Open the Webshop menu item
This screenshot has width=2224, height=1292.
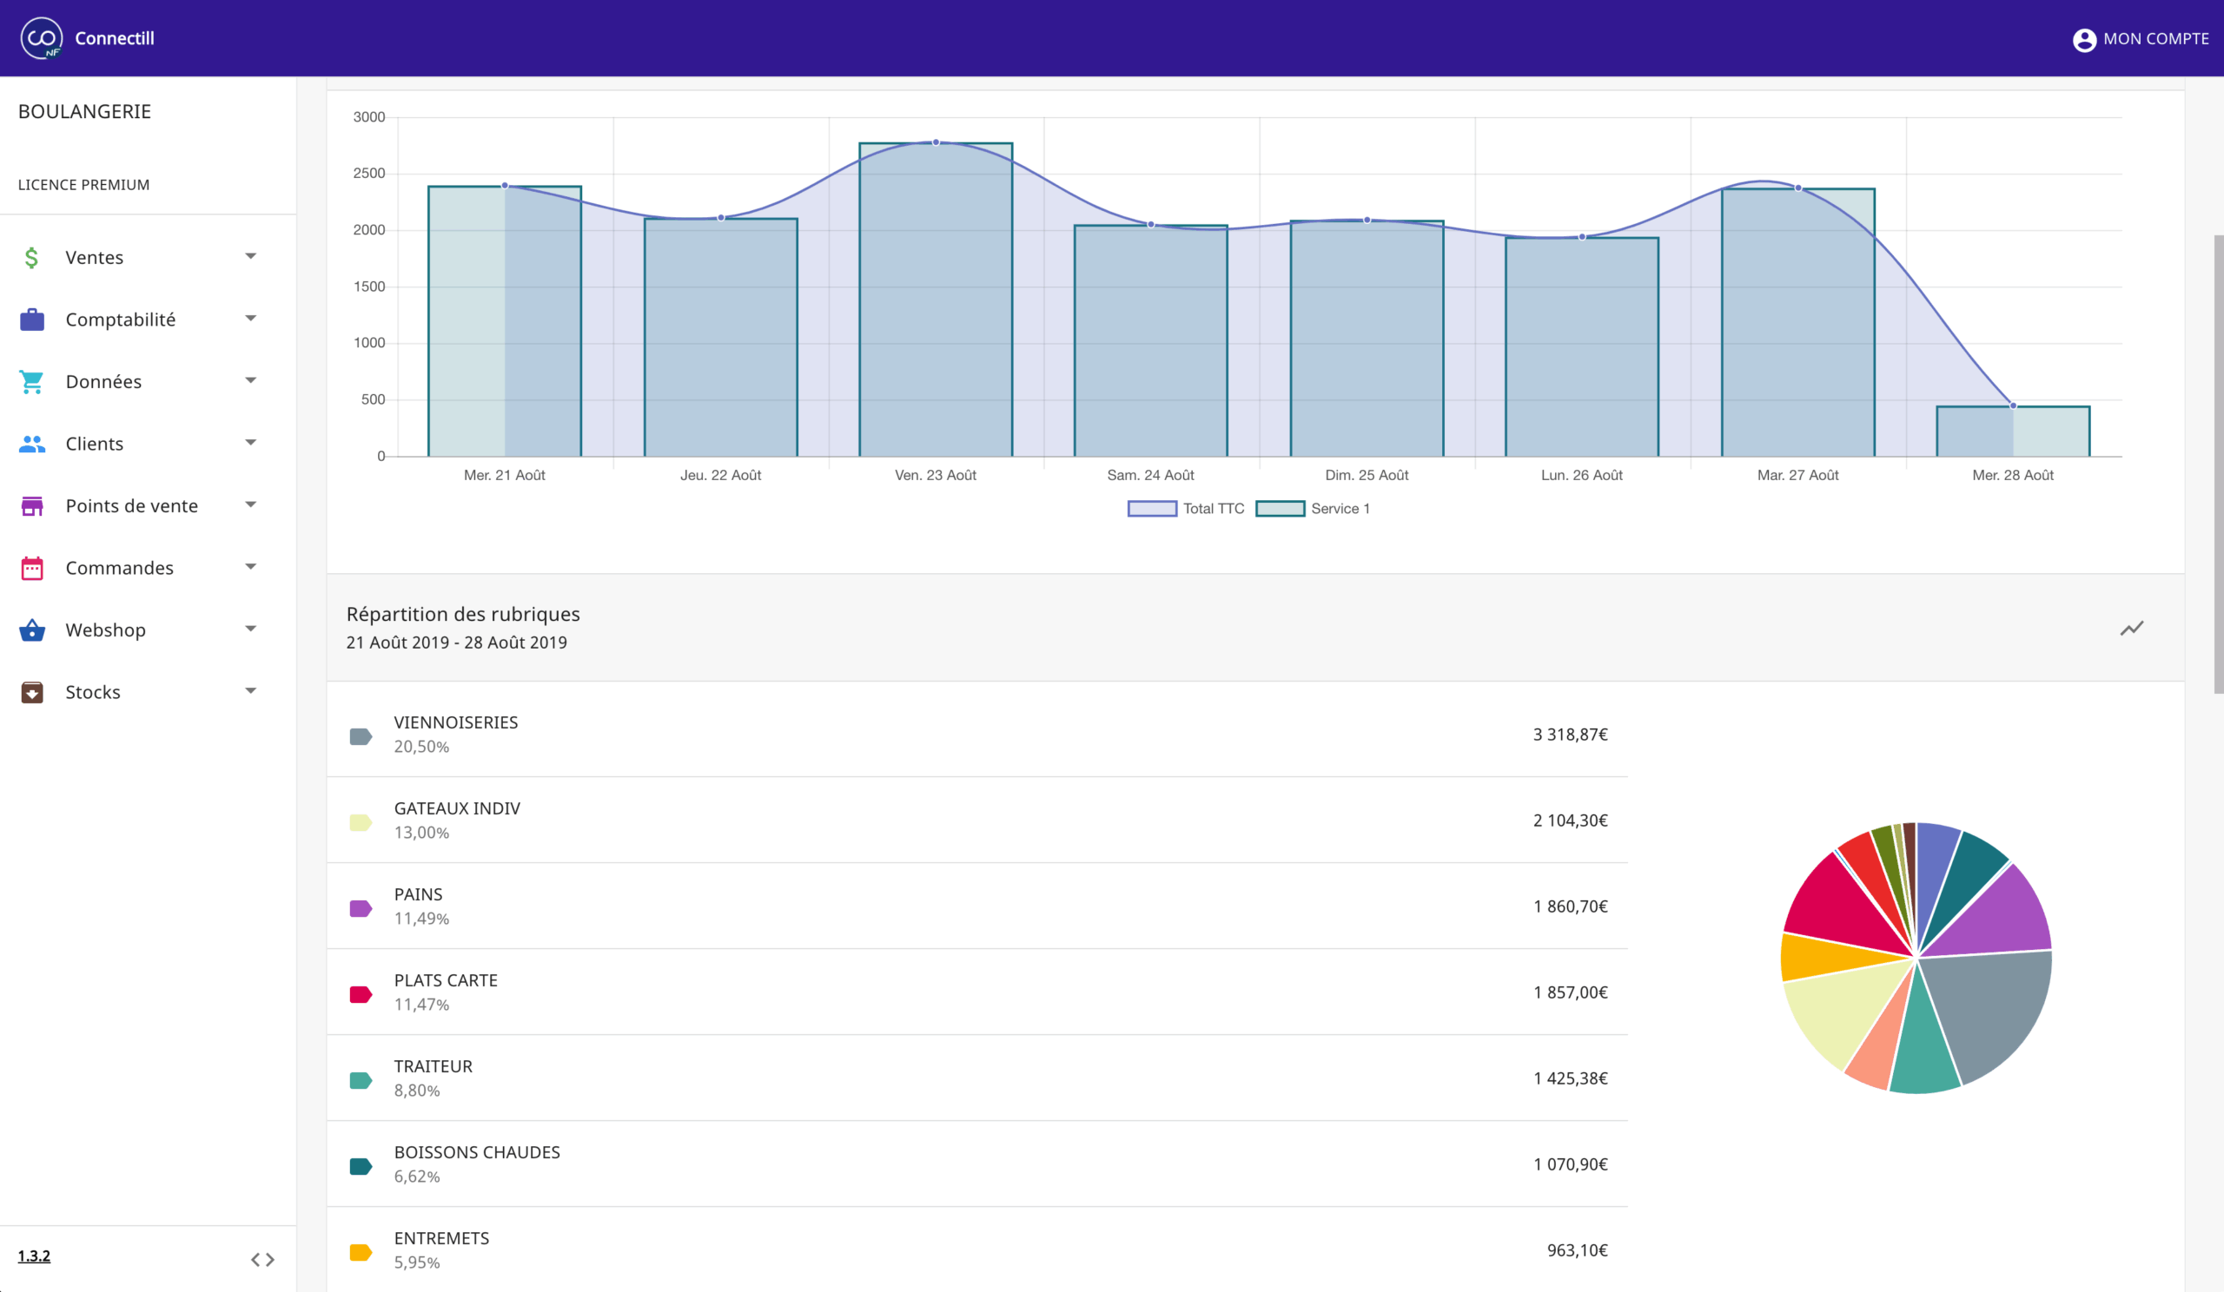pos(105,630)
